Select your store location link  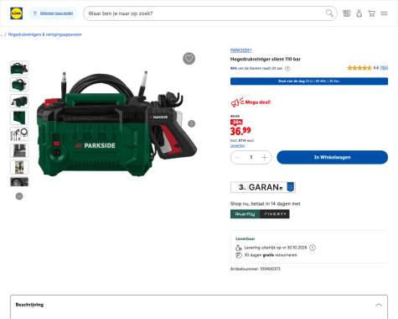(x=56, y=13)
